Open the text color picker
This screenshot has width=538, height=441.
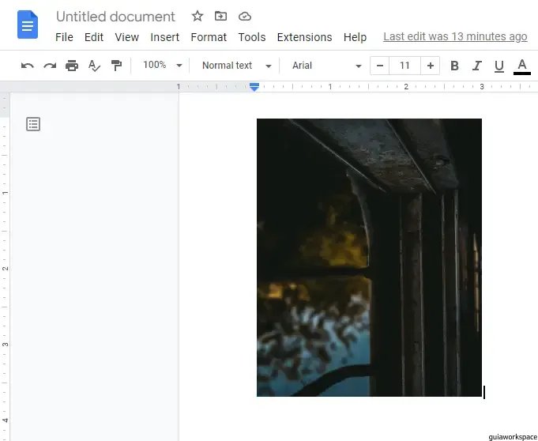pos(522,66)
